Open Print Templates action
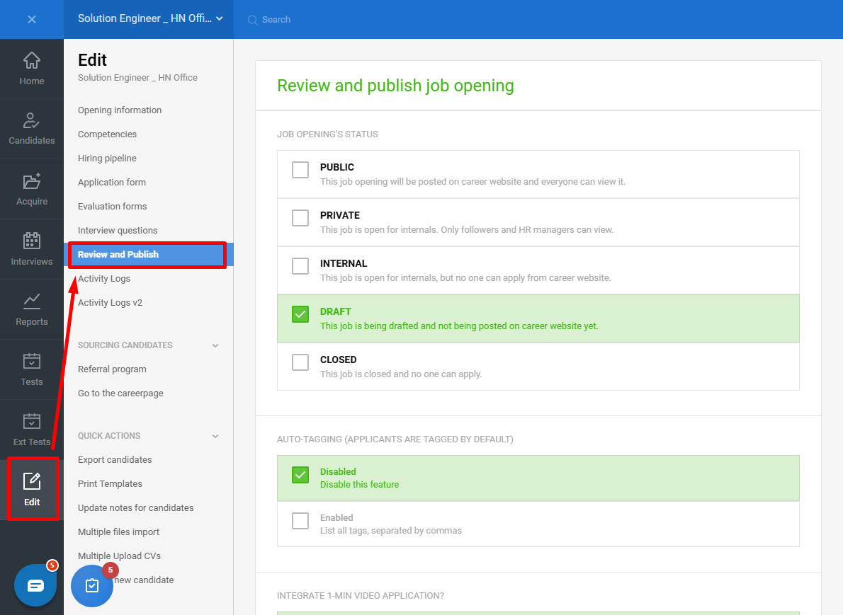This screenshot has width=843, height=615. click(x=110, y=484)
